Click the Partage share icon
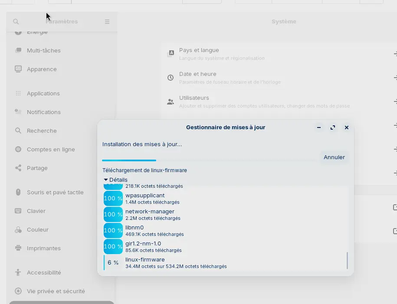 (18, 168)
